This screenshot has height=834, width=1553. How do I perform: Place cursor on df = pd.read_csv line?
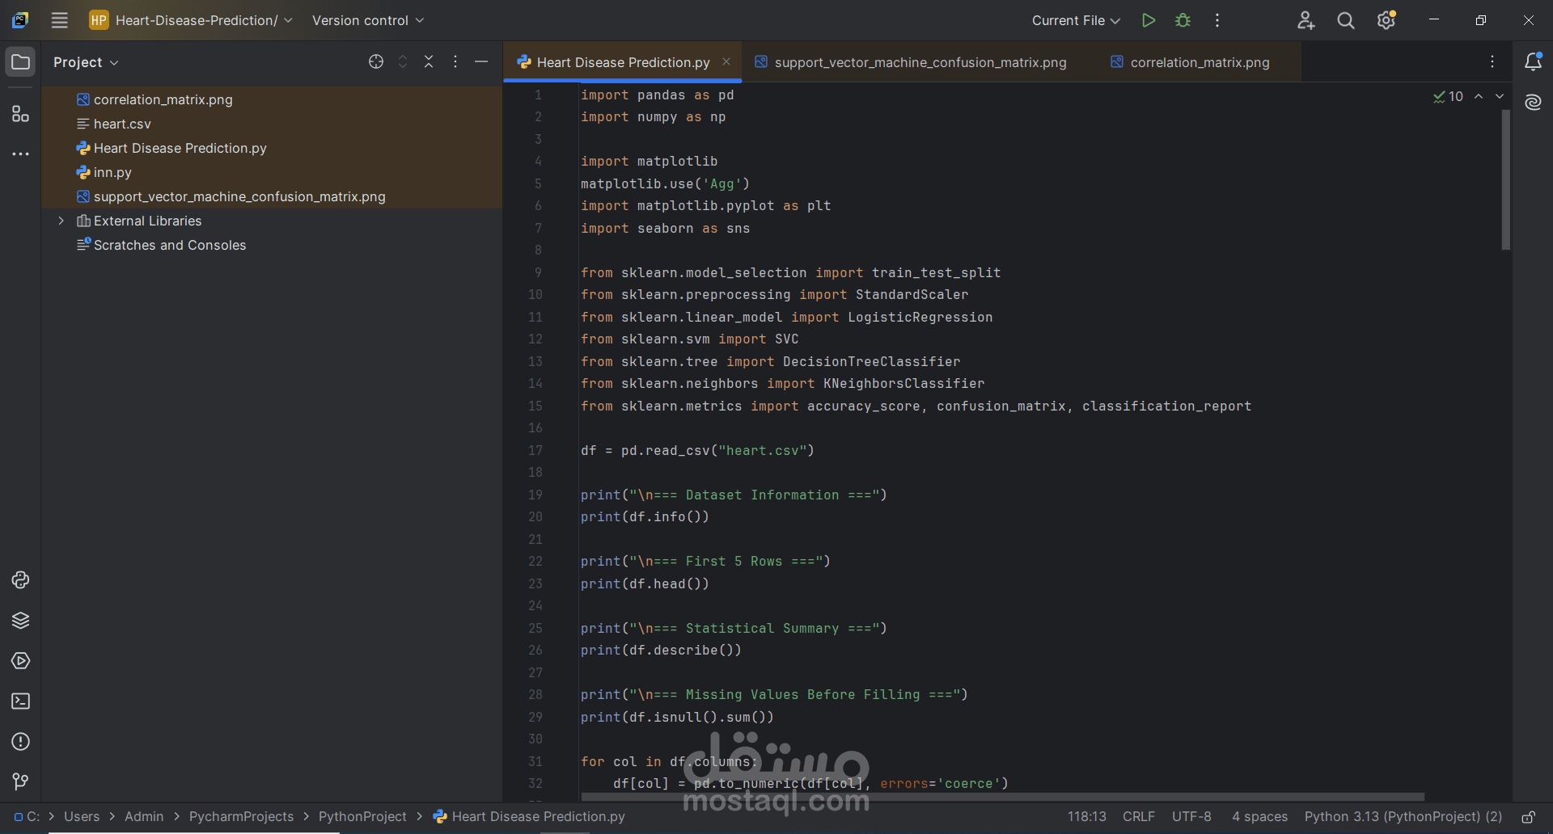tap(697, 450)
